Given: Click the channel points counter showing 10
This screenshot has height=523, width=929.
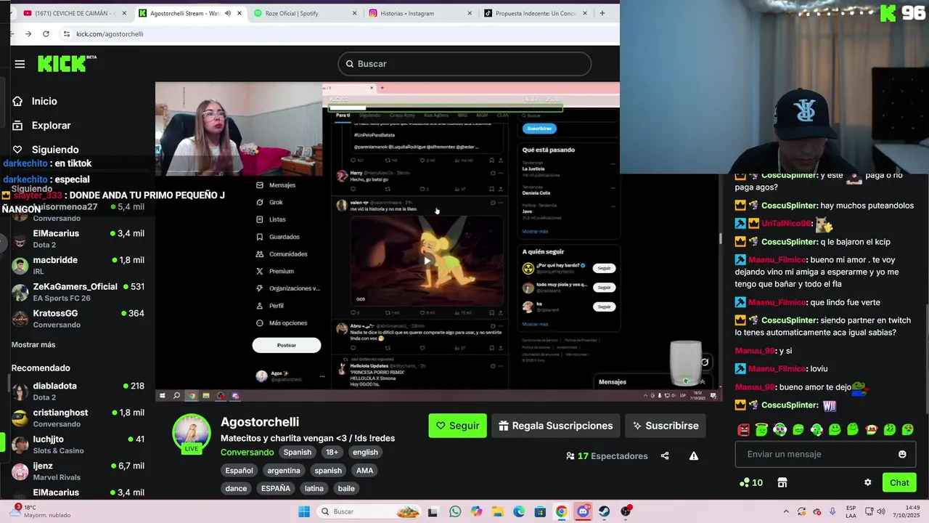Looking at the screenshot, I should click(750, 482).
